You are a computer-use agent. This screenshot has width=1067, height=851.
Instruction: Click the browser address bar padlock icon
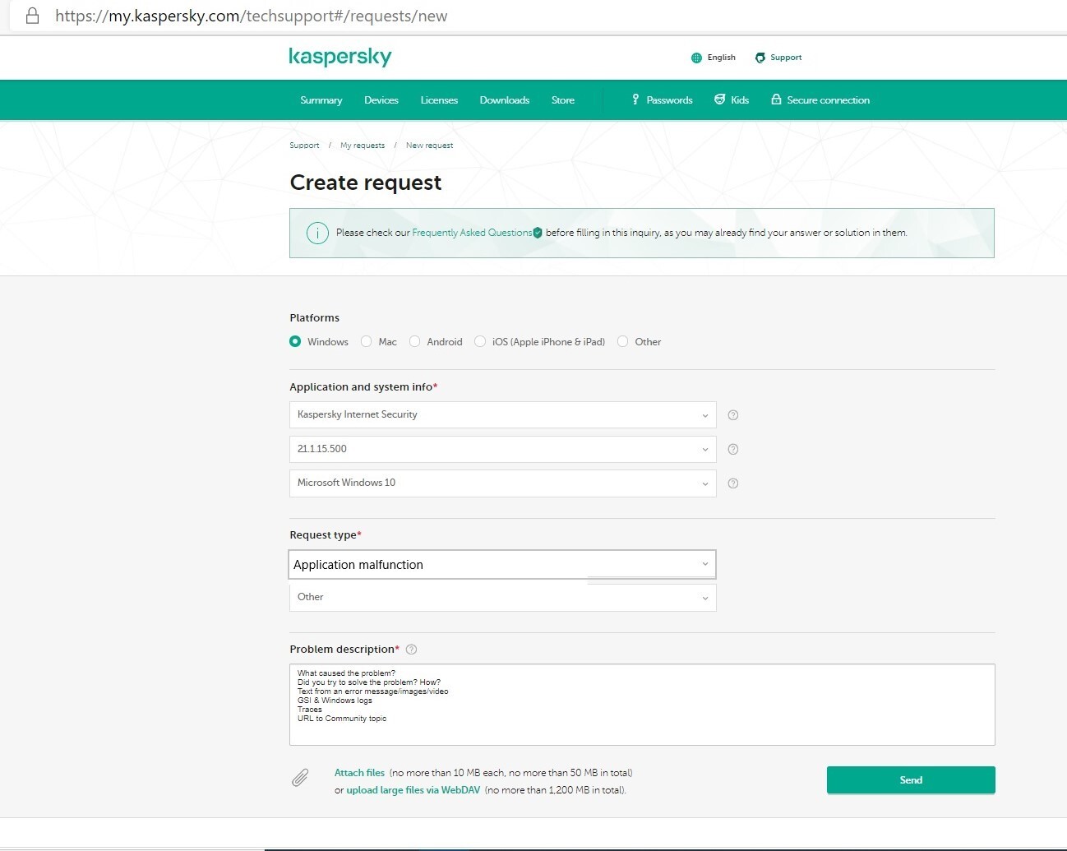33,16
